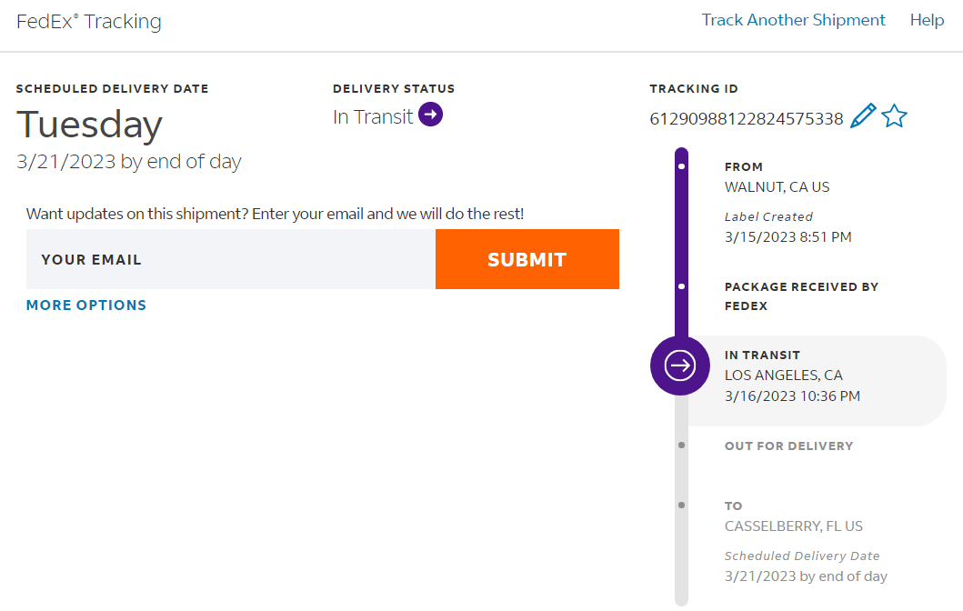Click the large purple In Transit timeline circle

[x=680, y=366]
